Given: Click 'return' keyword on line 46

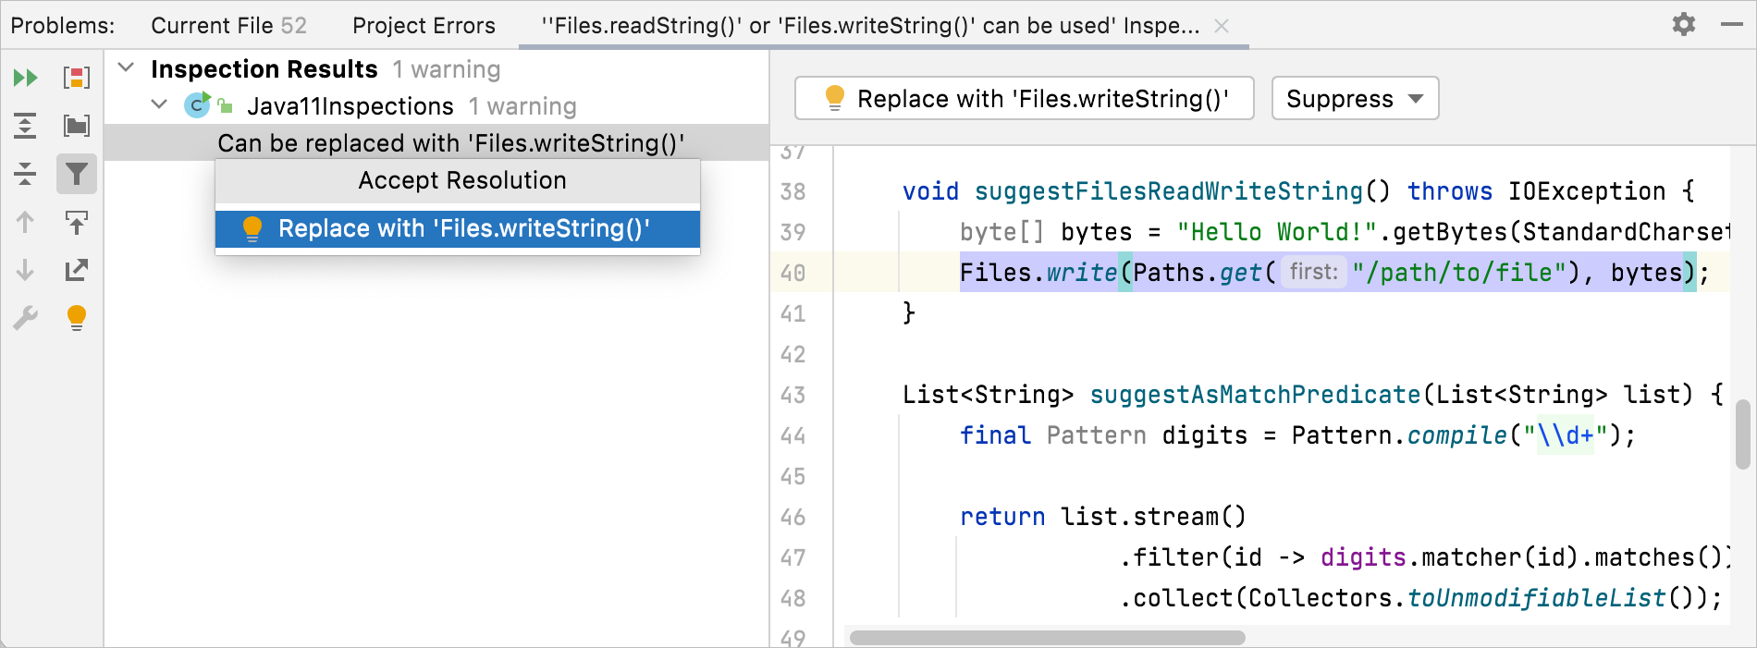Looking at the screenshot, I should coord(1002,517).
